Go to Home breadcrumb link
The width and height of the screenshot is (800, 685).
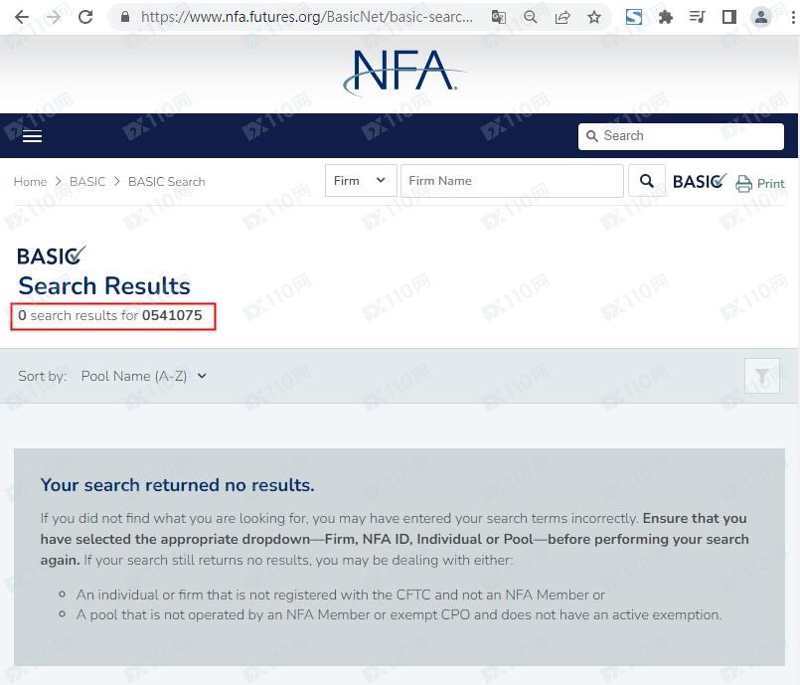[30, 182]
